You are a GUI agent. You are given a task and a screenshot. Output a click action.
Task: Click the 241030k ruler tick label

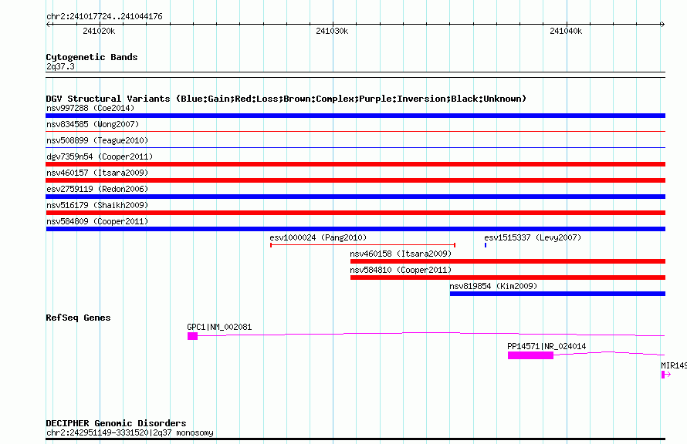coord(332,31)
